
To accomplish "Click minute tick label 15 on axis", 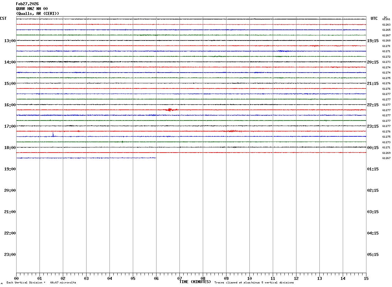I will [366, 279].
